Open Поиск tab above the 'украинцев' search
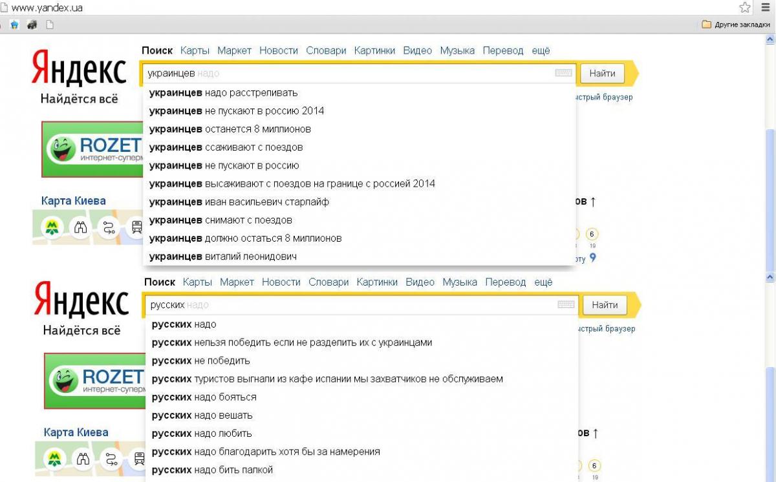 point(157,50)
